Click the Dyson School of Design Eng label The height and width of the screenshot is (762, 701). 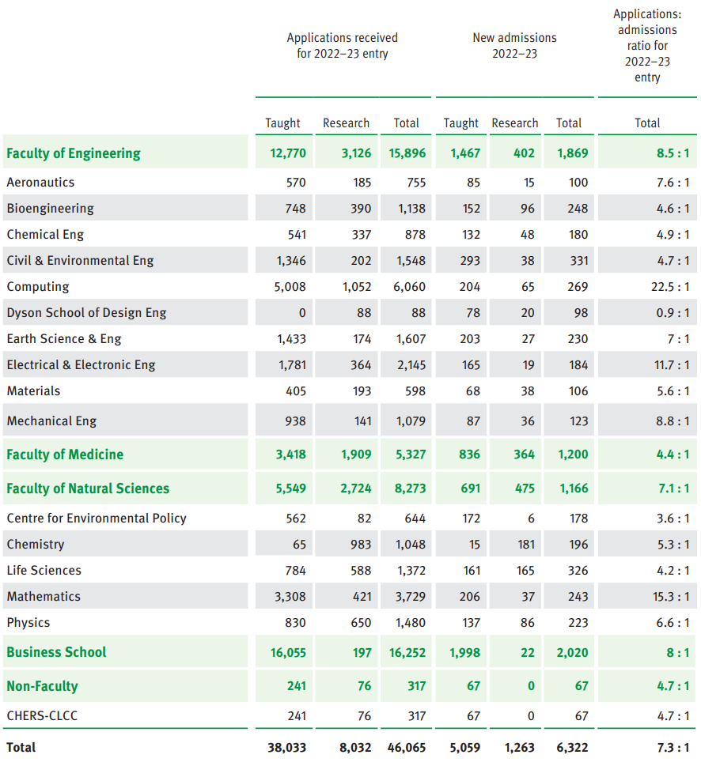coord(87,313)
